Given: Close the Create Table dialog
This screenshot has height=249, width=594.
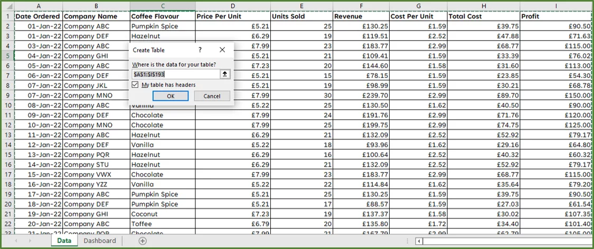Looking at the screenshot, I should click(x=222, y=50).
